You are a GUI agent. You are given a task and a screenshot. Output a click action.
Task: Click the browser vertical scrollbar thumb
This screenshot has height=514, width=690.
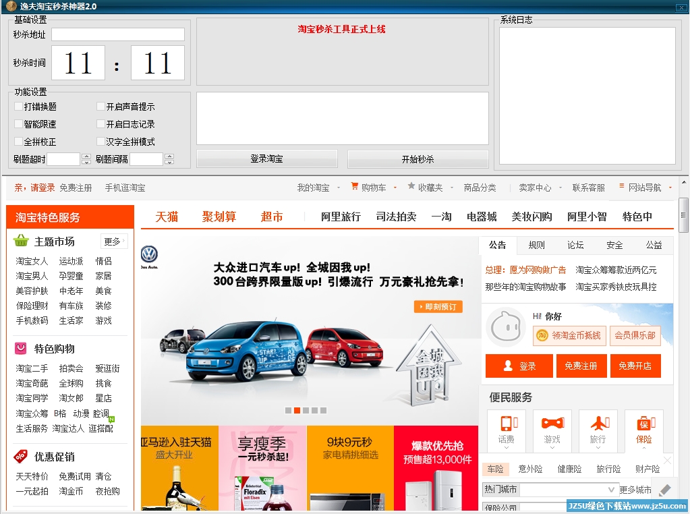coord(683,217)
